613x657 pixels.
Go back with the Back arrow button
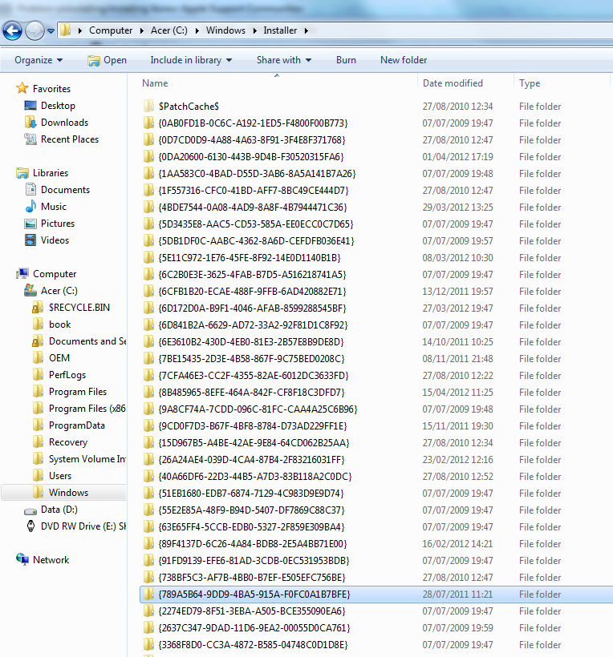(13, 30)
